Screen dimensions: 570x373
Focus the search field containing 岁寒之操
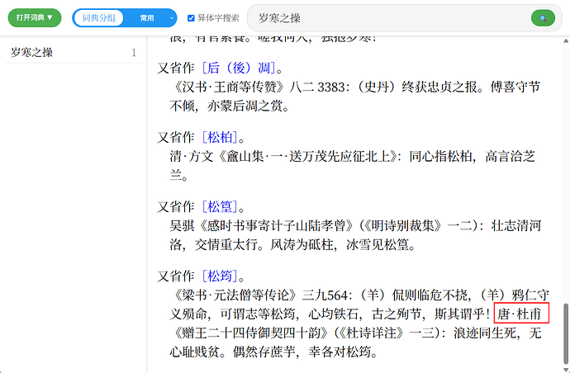(391, 18)
